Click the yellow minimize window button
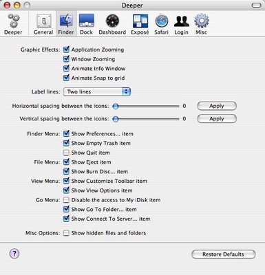 pos(17,5)
